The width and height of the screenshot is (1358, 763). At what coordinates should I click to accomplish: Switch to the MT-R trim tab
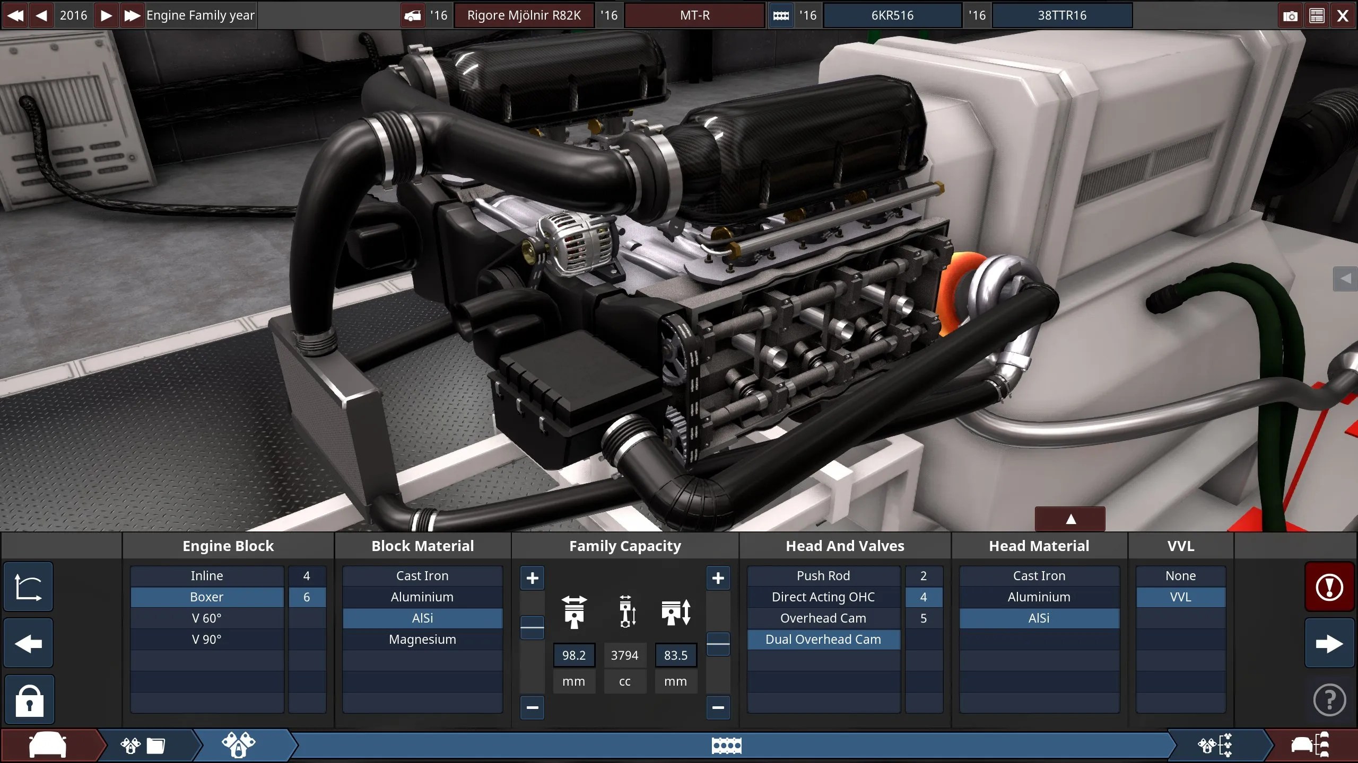click(695, 15)
